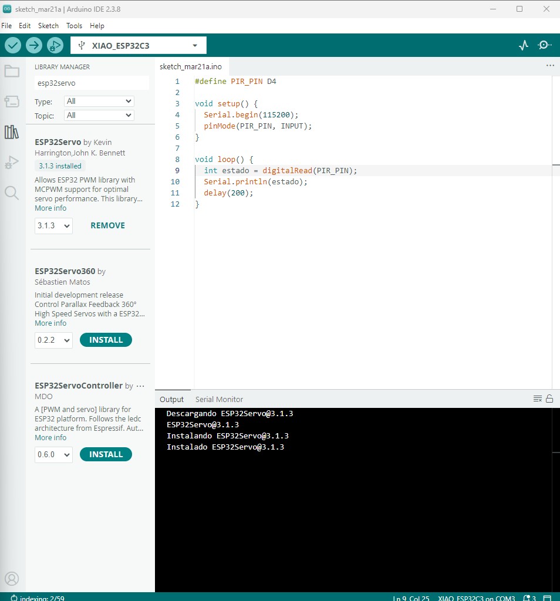Open More info for ESP32ServoController
560x601 pixels.
[x=50, y=437]
